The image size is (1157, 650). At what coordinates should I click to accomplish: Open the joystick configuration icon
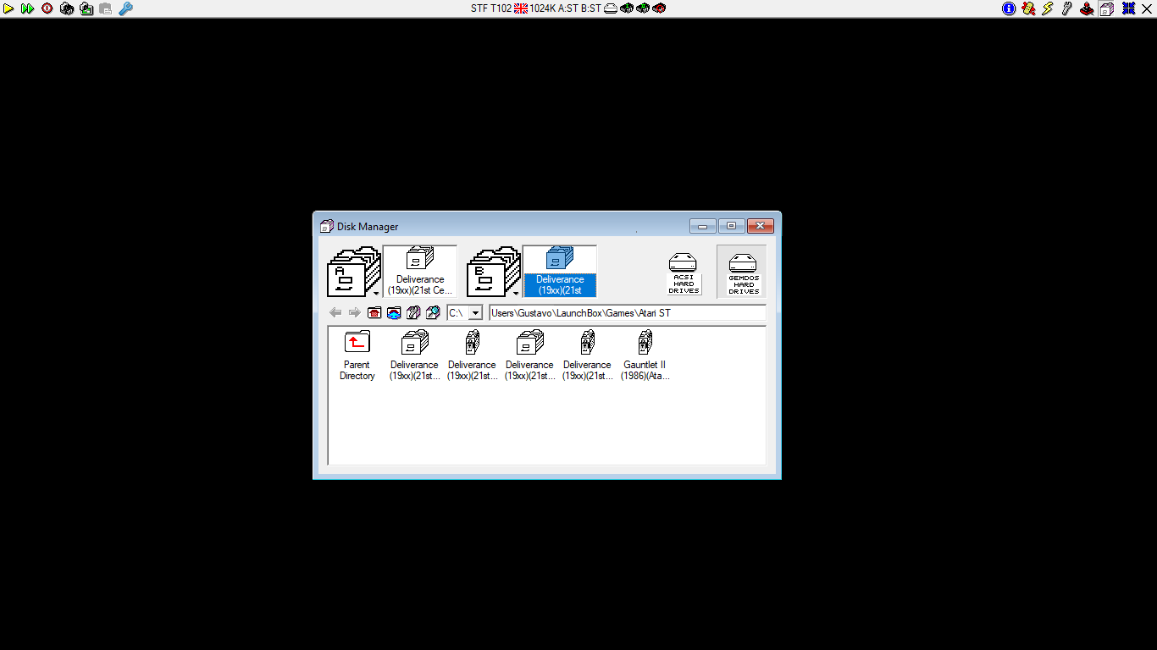(1087, 8)
